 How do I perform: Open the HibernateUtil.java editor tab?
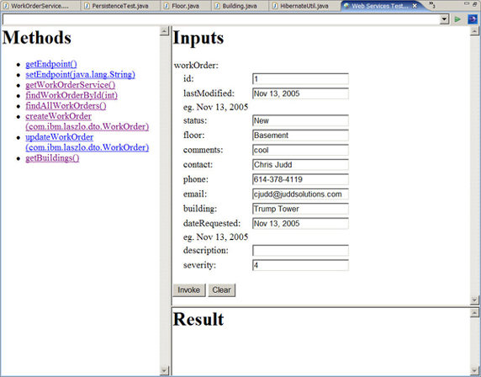pos(301,6)
